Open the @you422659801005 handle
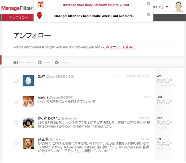The image size is (186, 163). point(60,76)
